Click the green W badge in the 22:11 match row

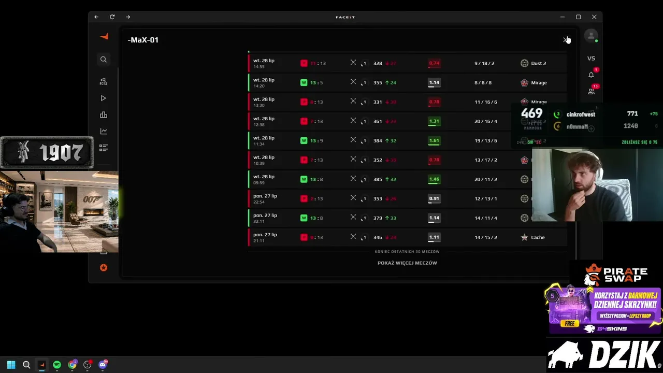pos(304,218)
